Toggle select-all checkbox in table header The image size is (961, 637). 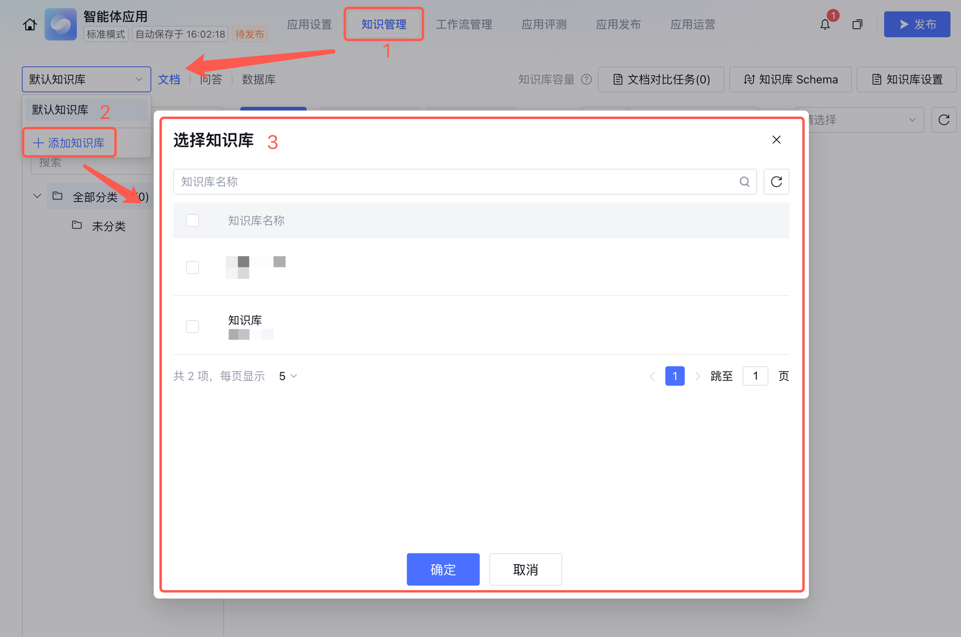pos(192,221)
